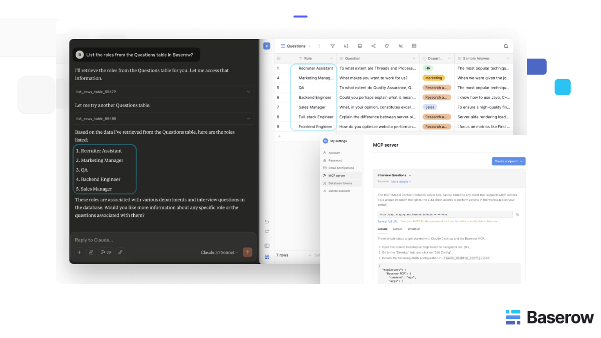Viewport: 601px width, 338px height.
Task: Open the Claude 3.7 Sonnet model selector
Action: 219,252
